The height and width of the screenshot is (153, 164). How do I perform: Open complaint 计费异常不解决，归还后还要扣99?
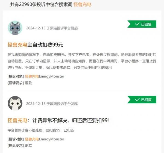click(x=59, y=120)
